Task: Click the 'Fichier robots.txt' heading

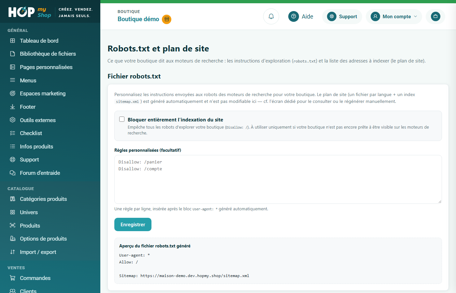Action: [x=134, y=76]
